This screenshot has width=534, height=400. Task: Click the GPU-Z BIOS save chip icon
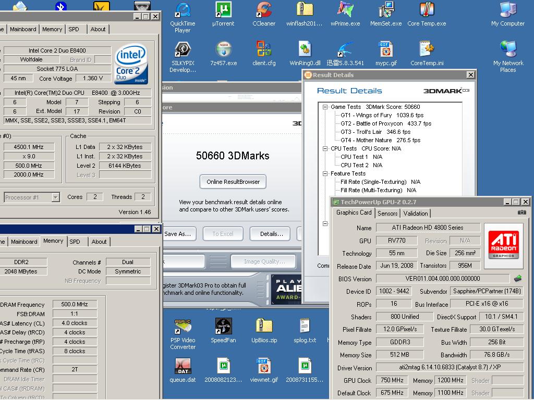pyautogui.click(x=518, y=279)
